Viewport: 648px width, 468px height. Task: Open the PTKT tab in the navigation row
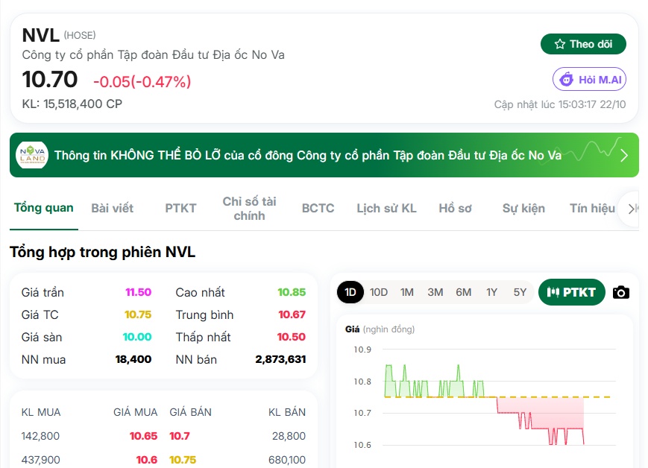click(x=180, y=208)
